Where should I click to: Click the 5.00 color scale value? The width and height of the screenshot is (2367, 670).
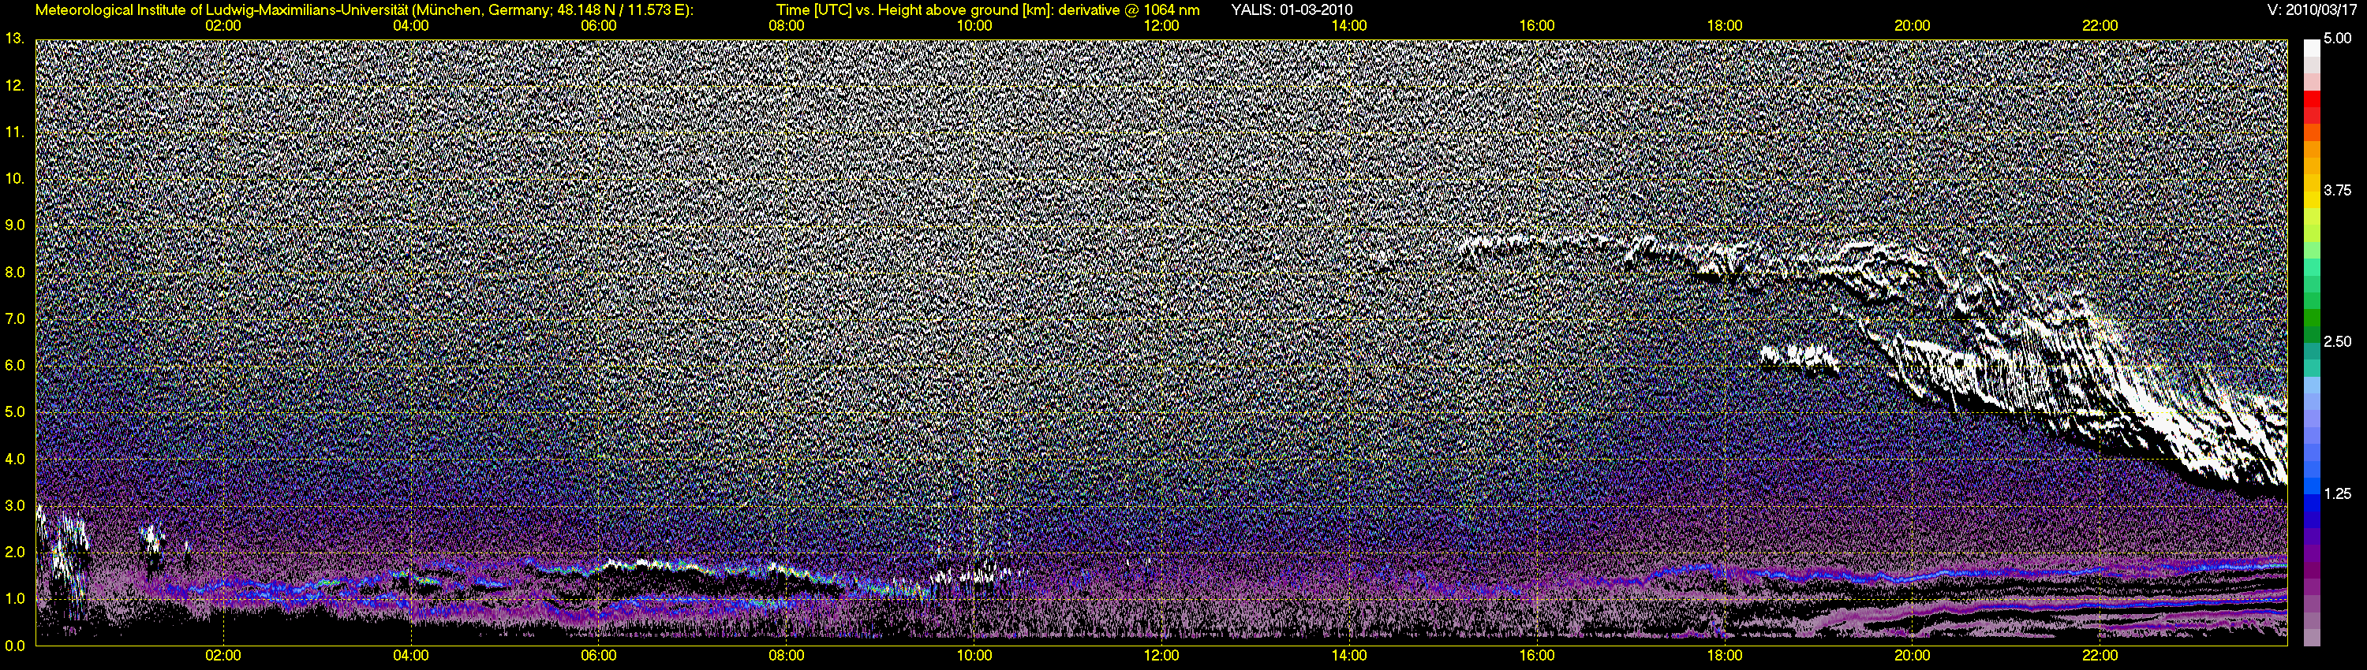(x=2338, y=39)
